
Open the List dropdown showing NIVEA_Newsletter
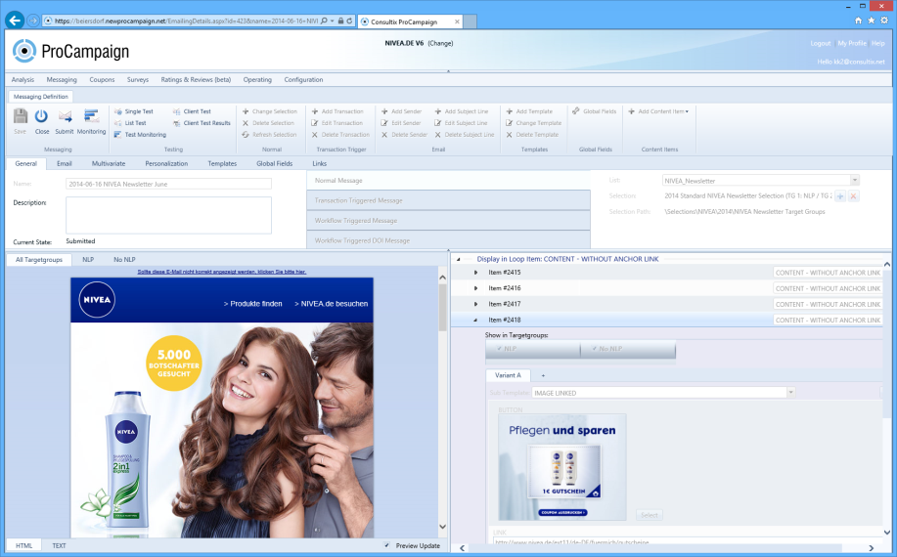coord(854,181)
